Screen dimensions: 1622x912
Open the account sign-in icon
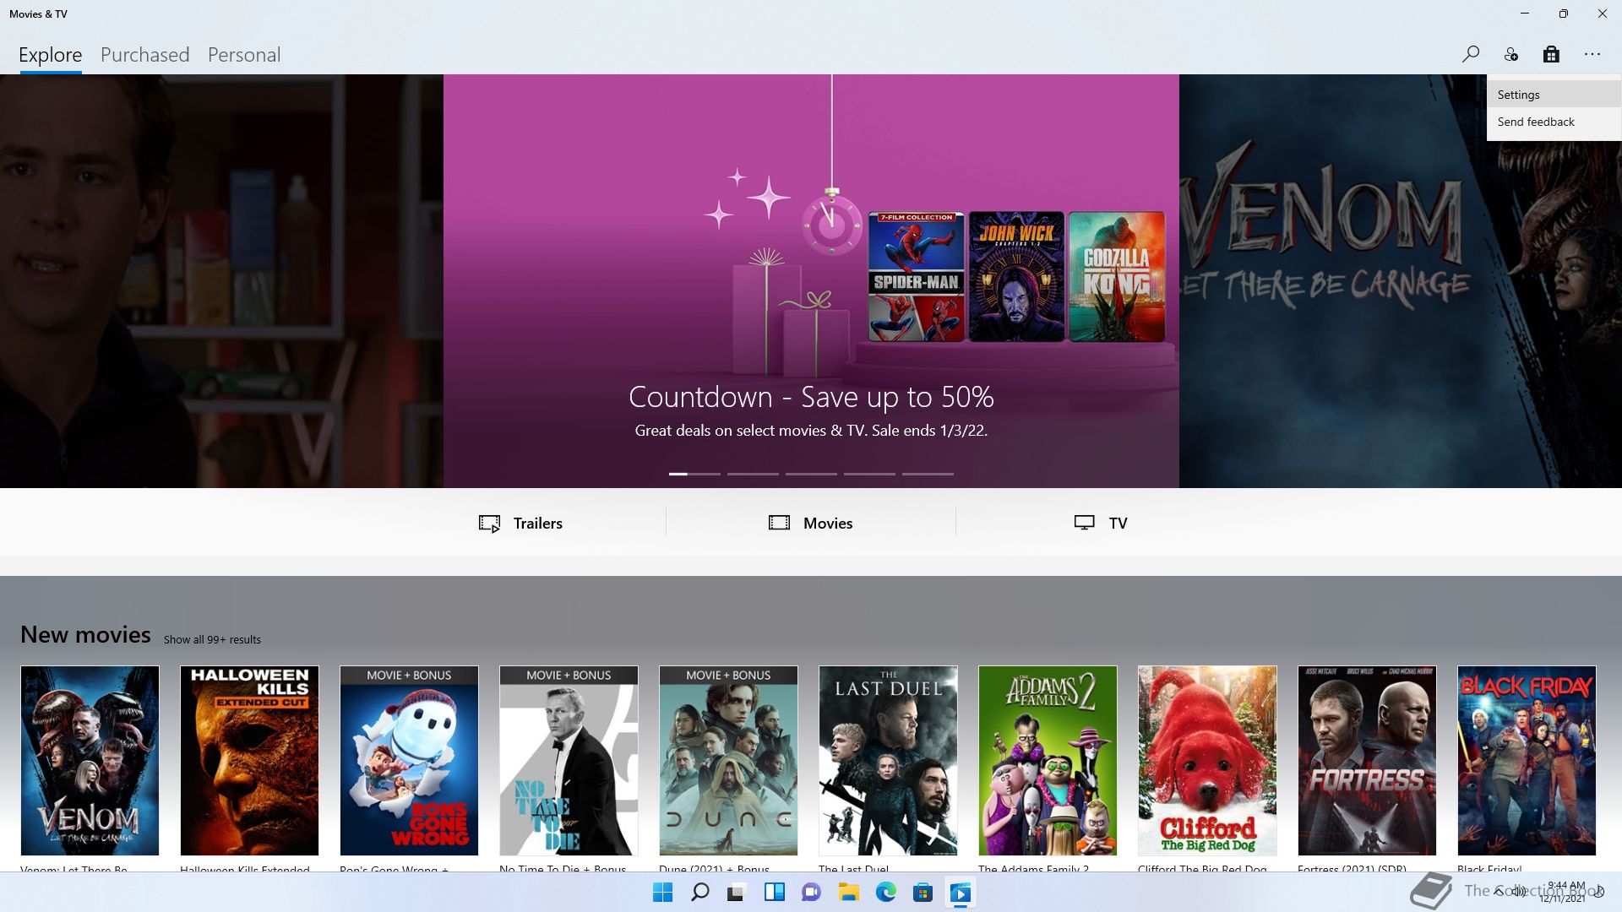coord(1510,54)
